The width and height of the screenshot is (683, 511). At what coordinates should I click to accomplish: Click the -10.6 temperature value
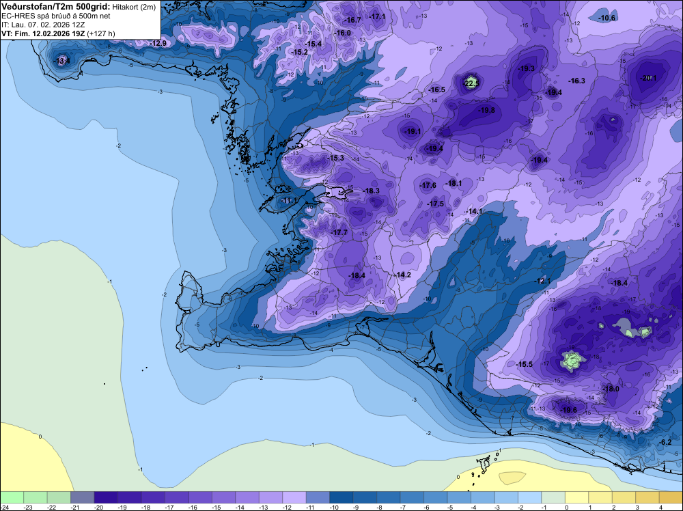pyautogui.click(x=607, y=18)
